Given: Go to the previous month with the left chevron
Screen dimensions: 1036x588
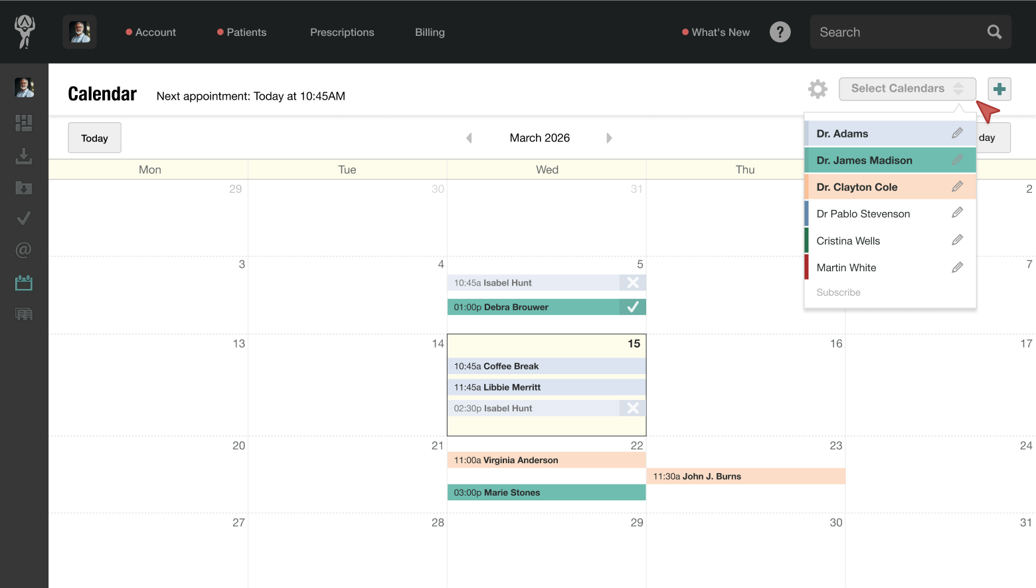Looking at the screenshot, I should [x=469, y=138].
